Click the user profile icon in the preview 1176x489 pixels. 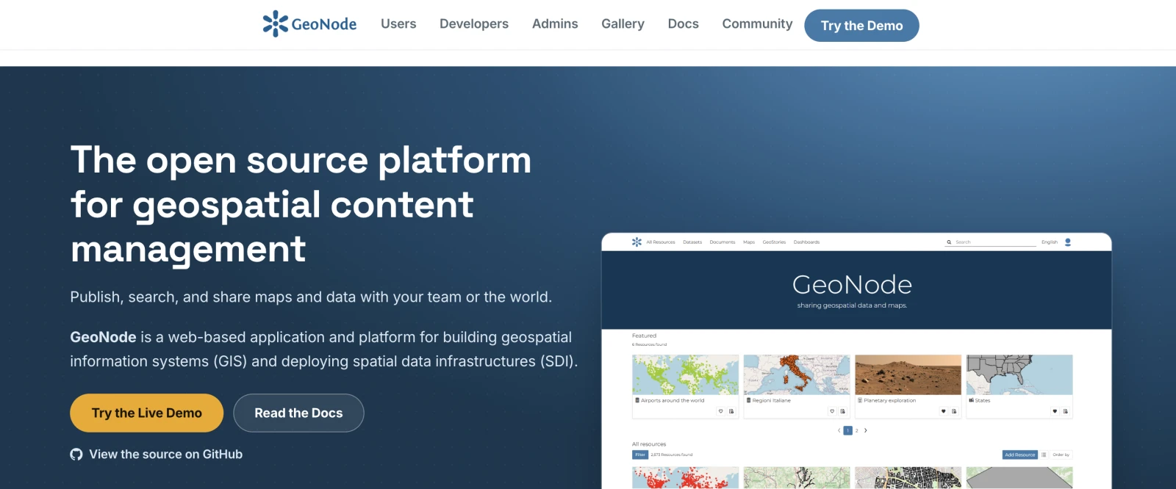[x=1068, y=242]
